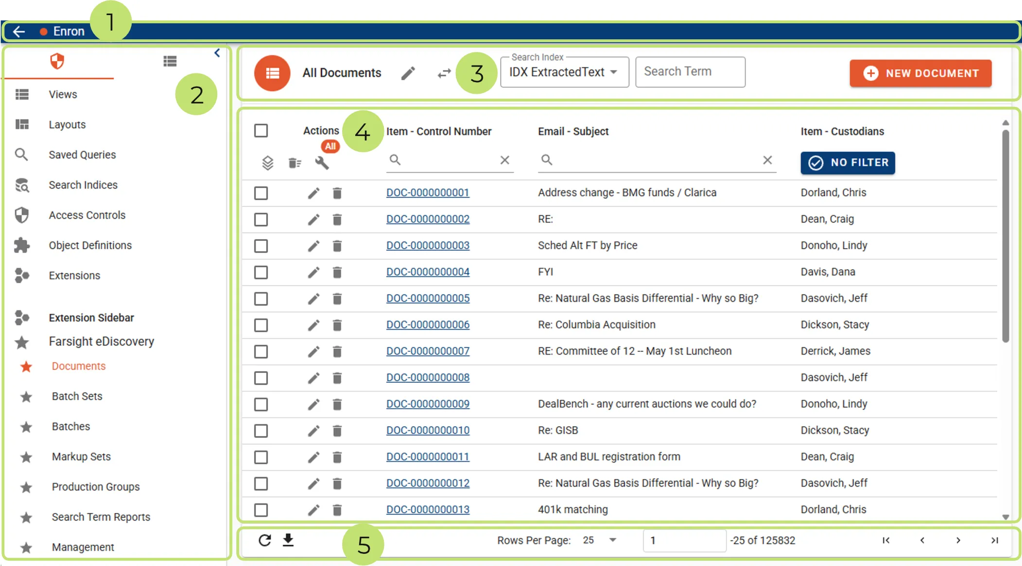Check the box for DOC-0000000001

261,193
